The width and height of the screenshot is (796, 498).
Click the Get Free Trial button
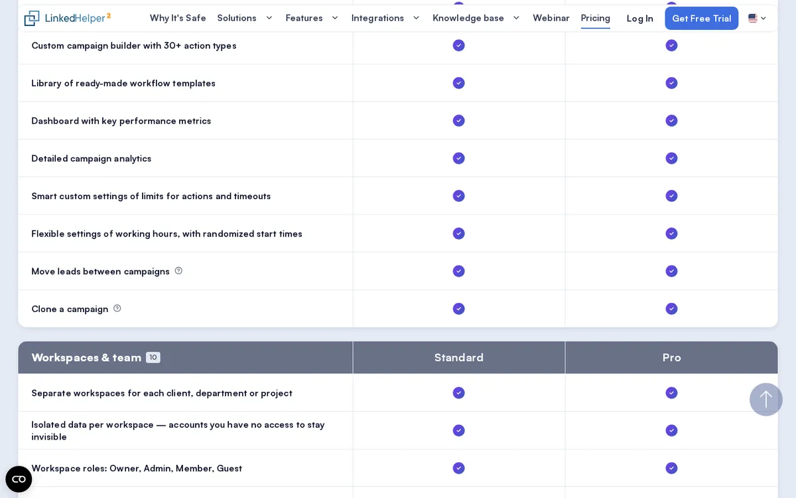coord(702,19)
